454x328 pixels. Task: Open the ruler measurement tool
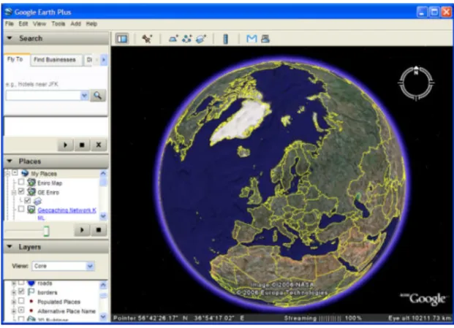226,39
